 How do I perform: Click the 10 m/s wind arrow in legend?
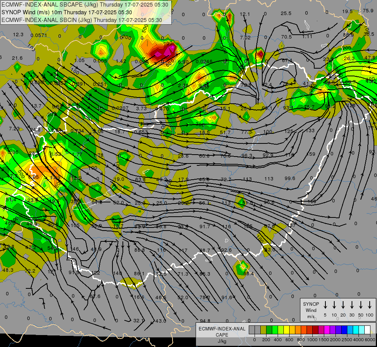[334, 305]
